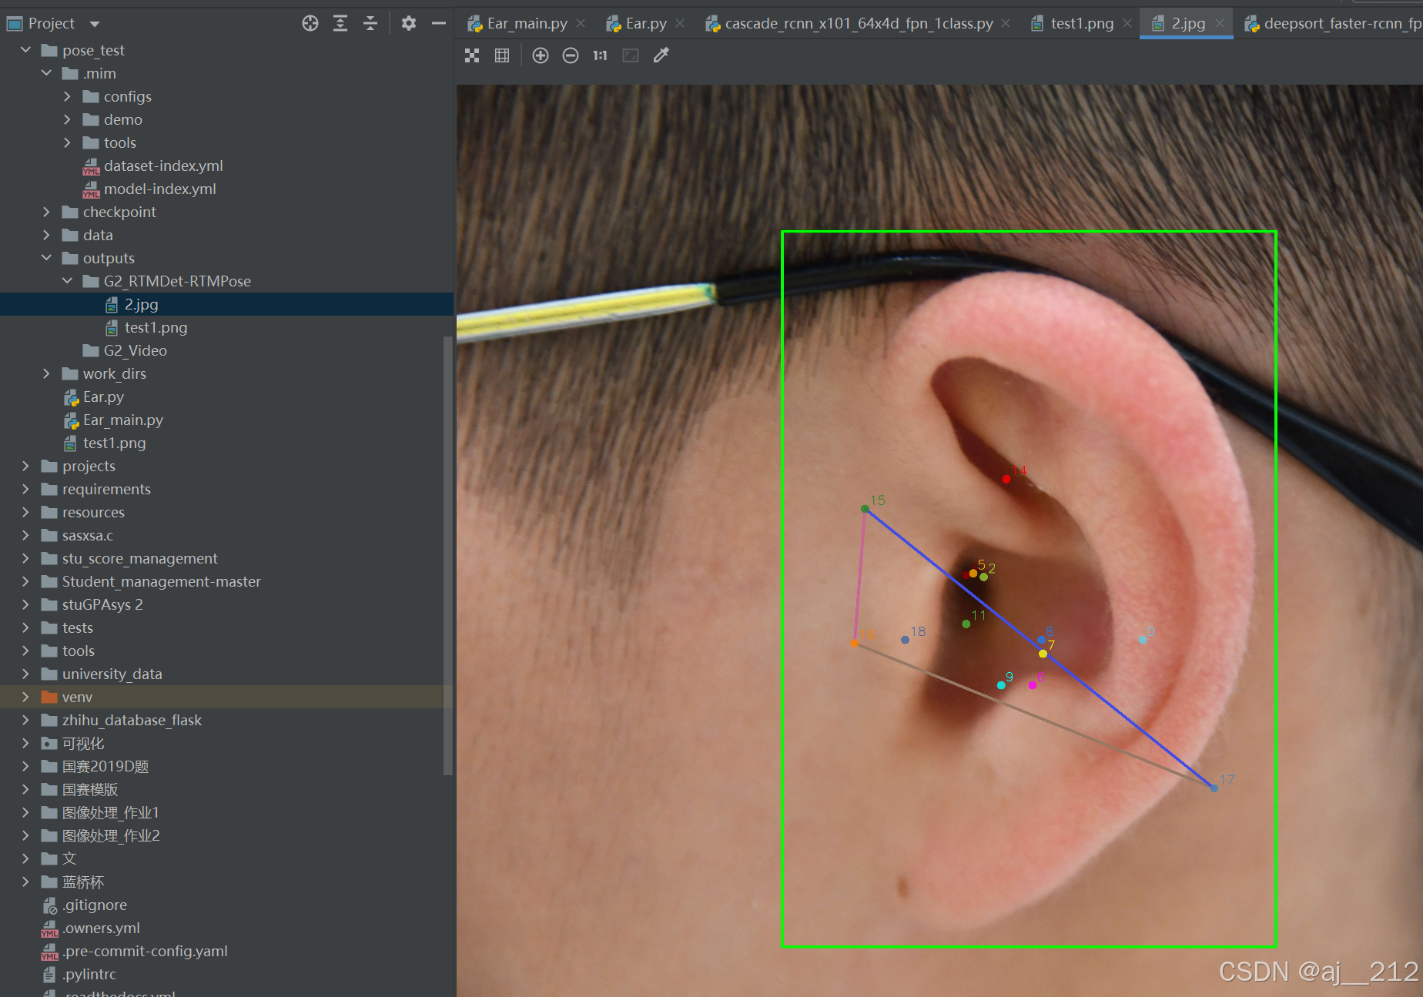Set image to actual size 1:1
Image resolution: width=1423 pixels, height=997 pixels.
(x=601, y=55)
